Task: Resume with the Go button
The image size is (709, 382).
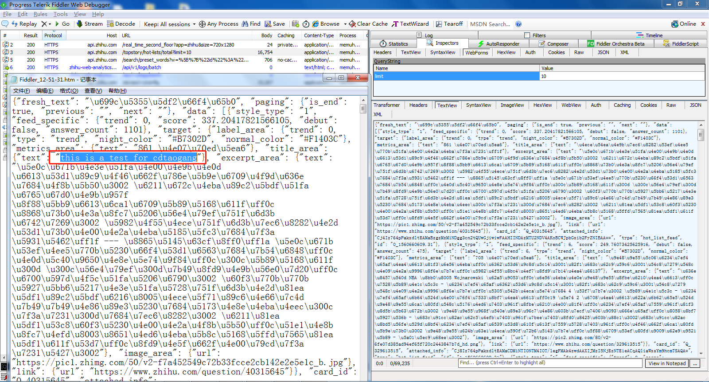Action: [62, 24]
